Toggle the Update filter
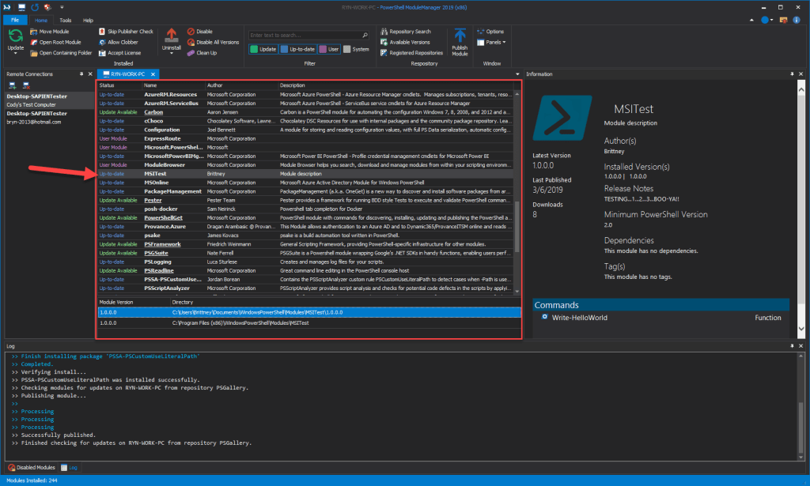Screen dimensions: 810x486 pos(263,49)
